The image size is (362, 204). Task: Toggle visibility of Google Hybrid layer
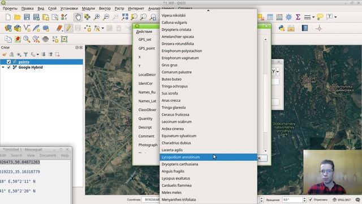tap(8, 67)
